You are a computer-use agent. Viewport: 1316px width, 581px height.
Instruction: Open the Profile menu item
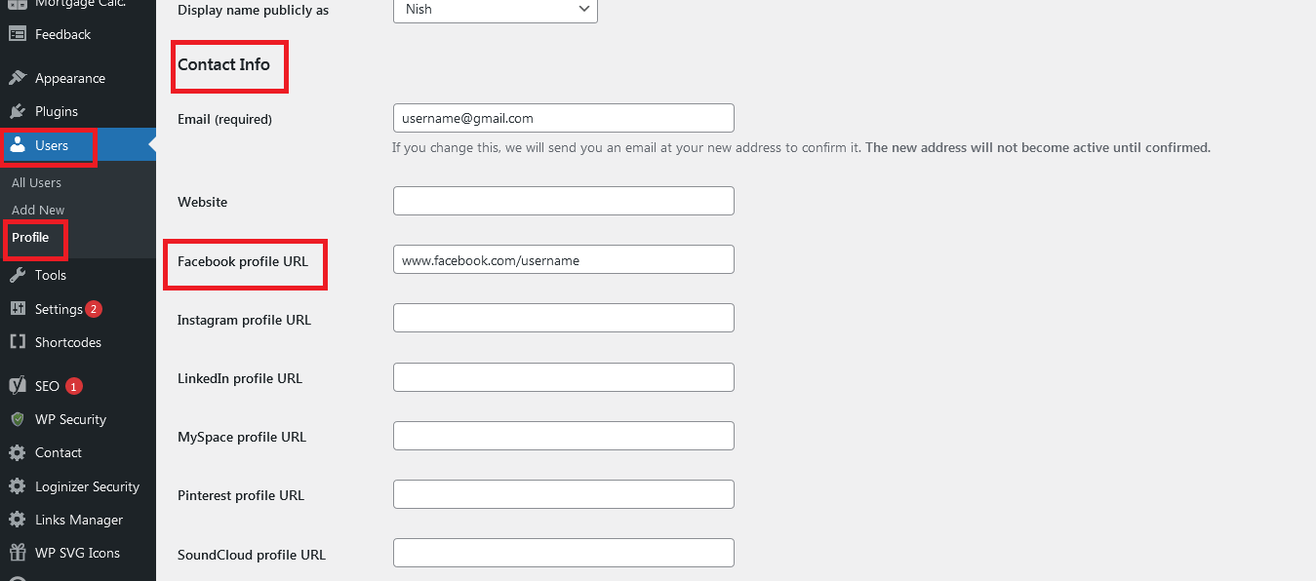coord(29,237)
